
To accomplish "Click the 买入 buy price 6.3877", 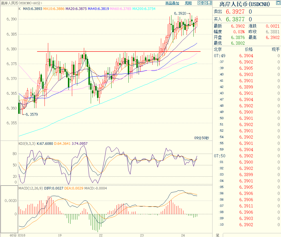I will coord(235,19).
